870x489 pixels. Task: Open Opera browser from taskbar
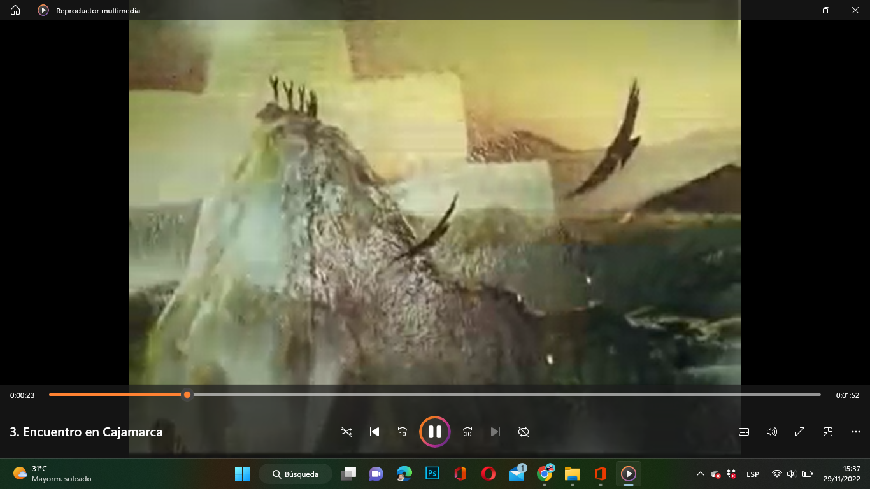coord(488,474)
